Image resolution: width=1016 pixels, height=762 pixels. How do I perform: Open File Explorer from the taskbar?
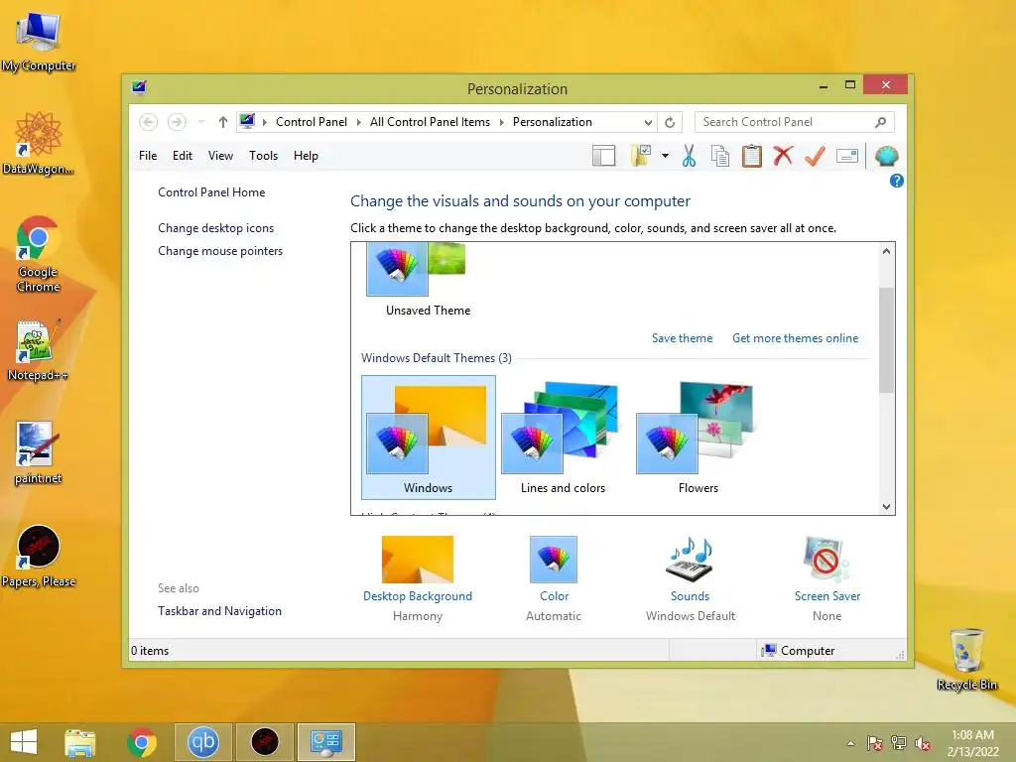(x=80, y=742)
